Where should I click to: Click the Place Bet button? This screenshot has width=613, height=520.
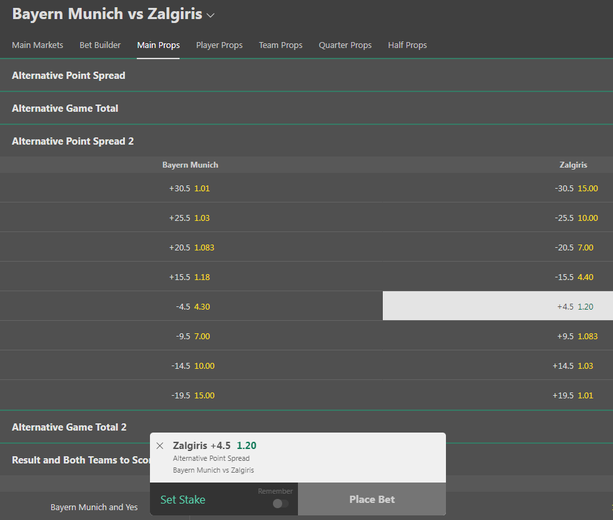coord(372,500)
